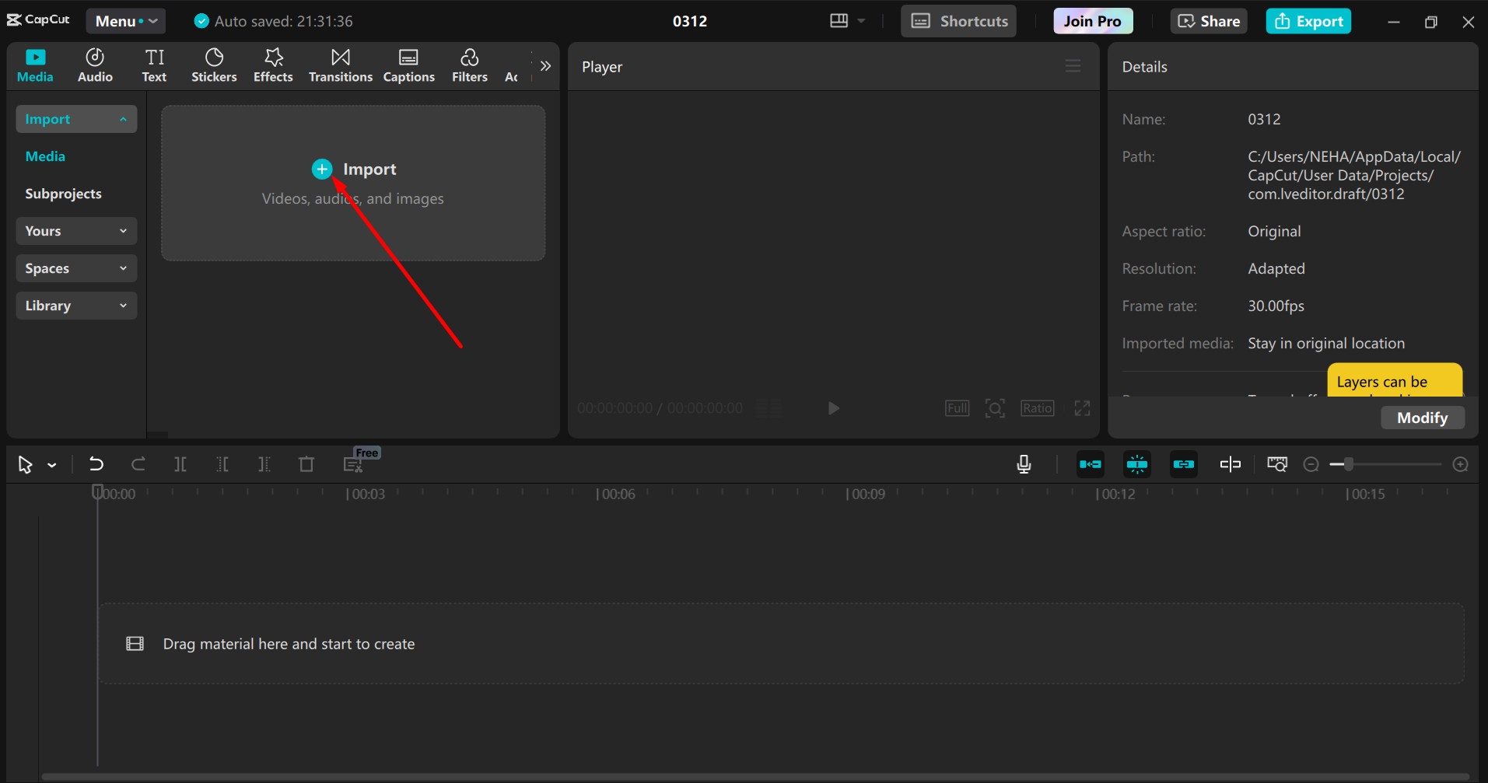Select the Split tool in timeline toolbar
The height and width of the screenshot is (783, 1488).
[x=180, y=464]
